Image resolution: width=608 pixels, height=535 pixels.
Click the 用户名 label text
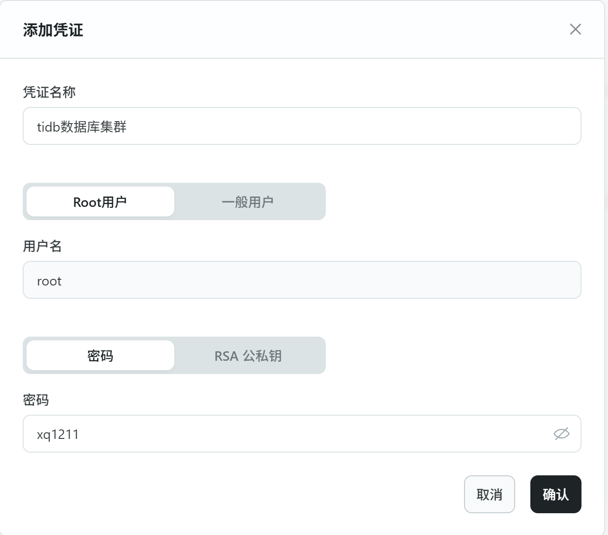pos(43,246)
